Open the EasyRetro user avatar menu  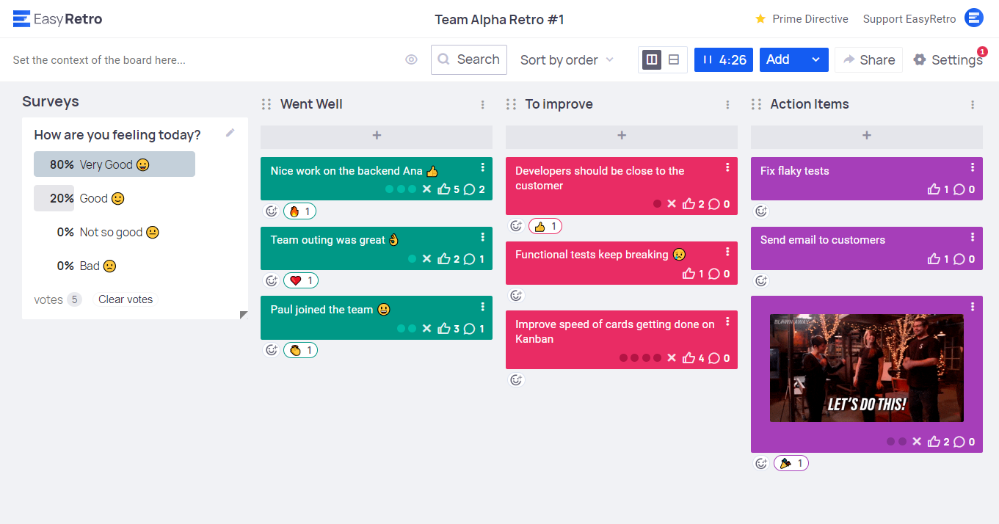pyautogui.click(x=973, y=19)
